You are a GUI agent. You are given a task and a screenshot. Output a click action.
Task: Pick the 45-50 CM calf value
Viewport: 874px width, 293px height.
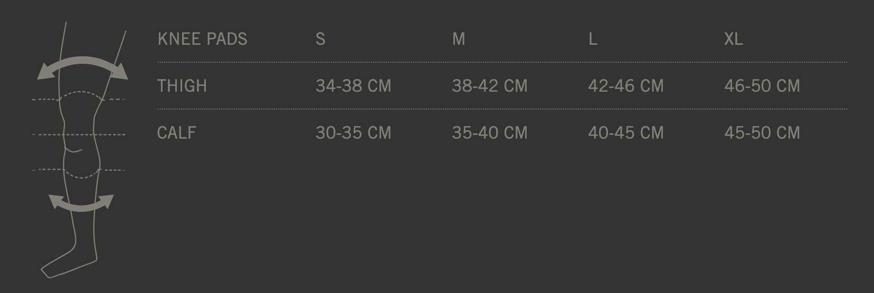coord(762,132)
